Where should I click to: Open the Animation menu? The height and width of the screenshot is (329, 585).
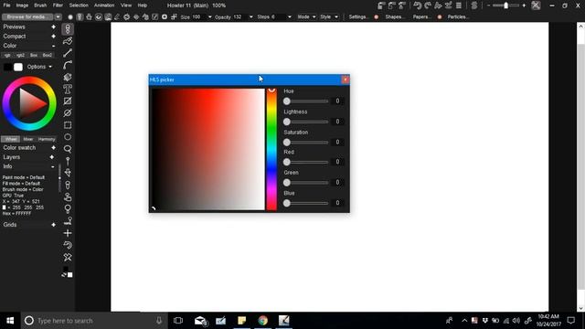[x=104, y=5]
